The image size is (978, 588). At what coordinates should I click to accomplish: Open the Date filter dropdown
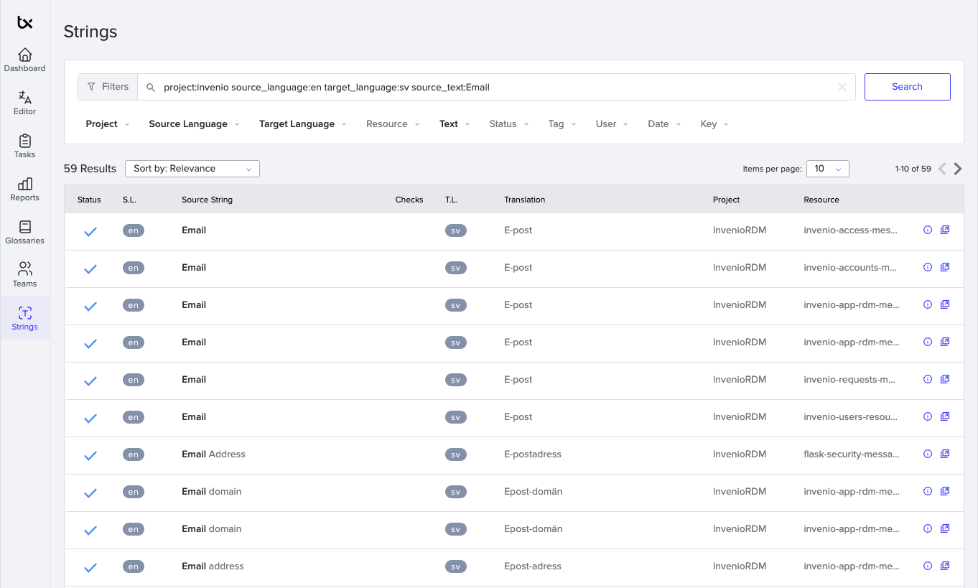[664, 124]
